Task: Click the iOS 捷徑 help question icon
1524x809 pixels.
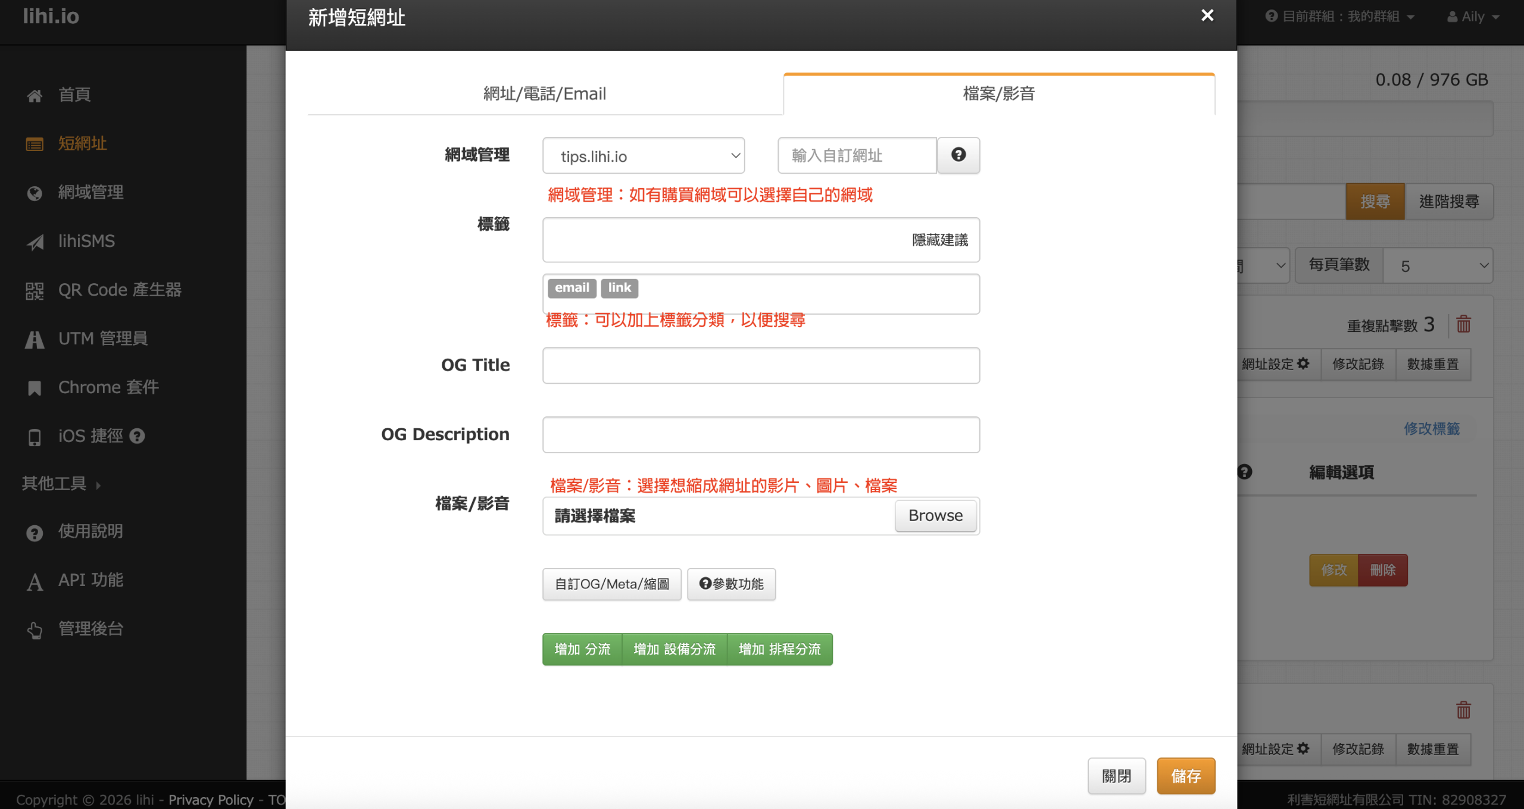Action: tap(138, 437)
